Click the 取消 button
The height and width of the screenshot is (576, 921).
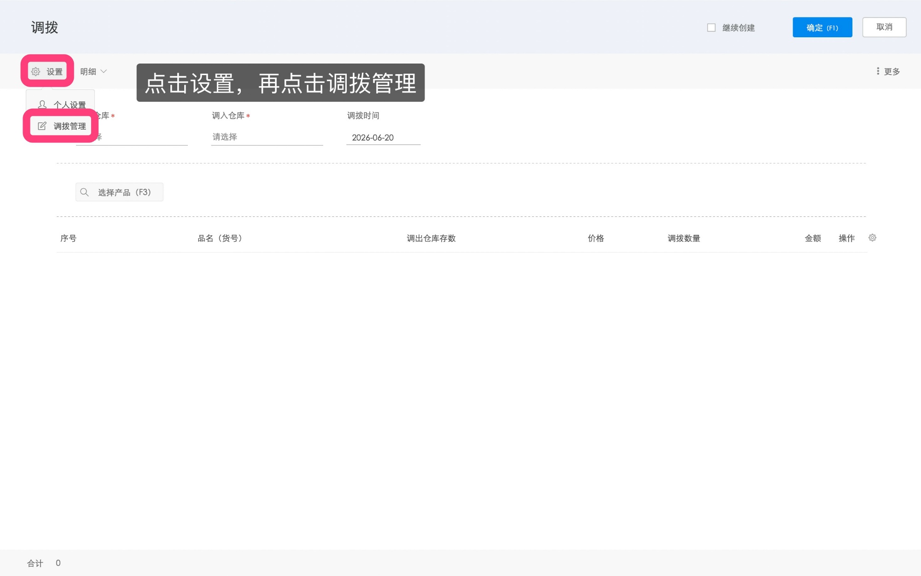[x=884, y=27]
